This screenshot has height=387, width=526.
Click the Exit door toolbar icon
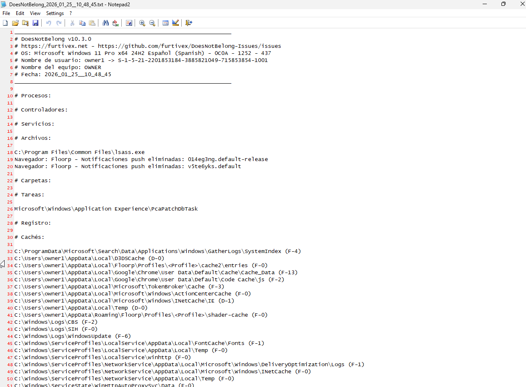(189, 23)
